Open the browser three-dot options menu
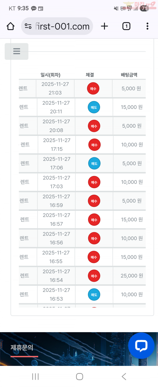Image resolution: width=158 pixels, height=387 pixels. coord(147,26)
